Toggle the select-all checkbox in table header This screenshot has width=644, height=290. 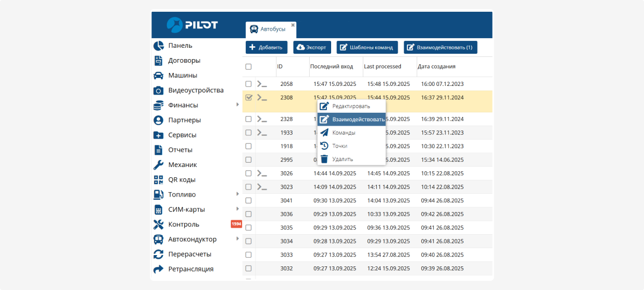[248, 67]
